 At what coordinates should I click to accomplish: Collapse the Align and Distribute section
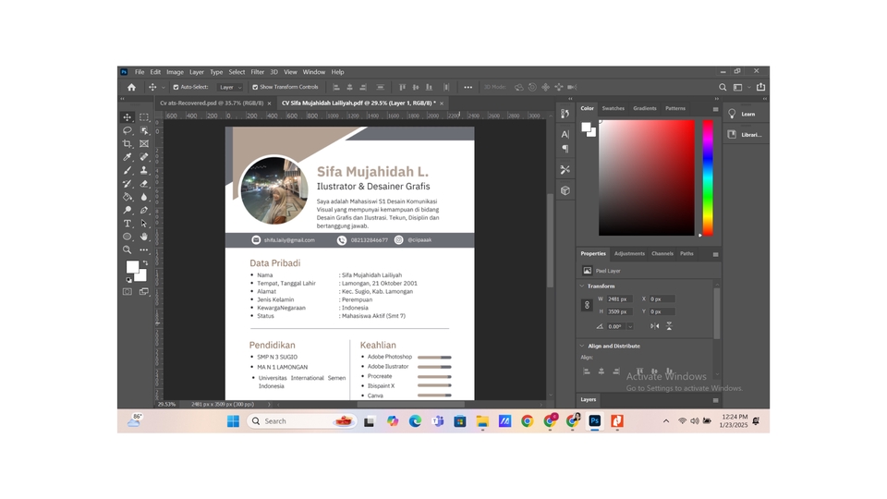tap(582, 346)
